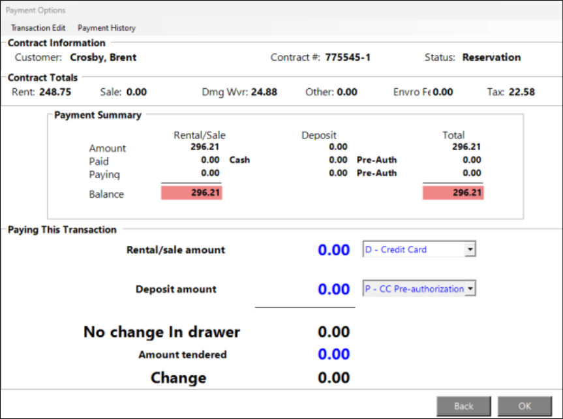Open the Transaction Edit menu
The image size is (563, 419).
(38, 28)
